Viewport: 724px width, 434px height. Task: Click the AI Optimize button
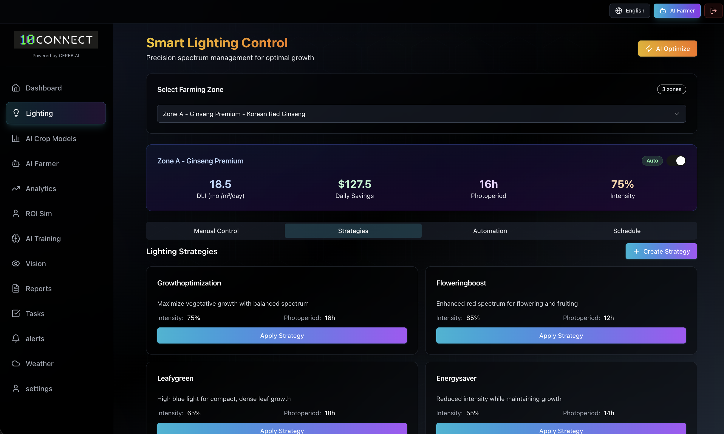click(667, 48)
